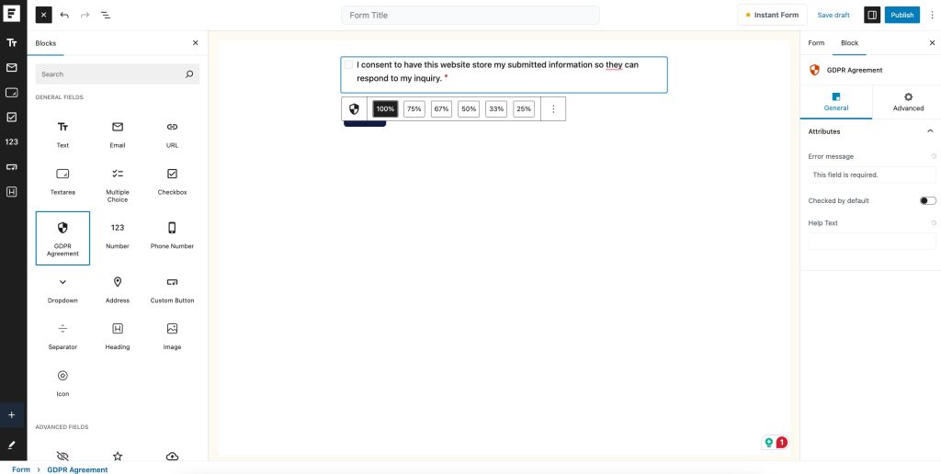941x474 pixels.
Task: Click the undo arrow in top toolbar
Action: tap(64, 16)
